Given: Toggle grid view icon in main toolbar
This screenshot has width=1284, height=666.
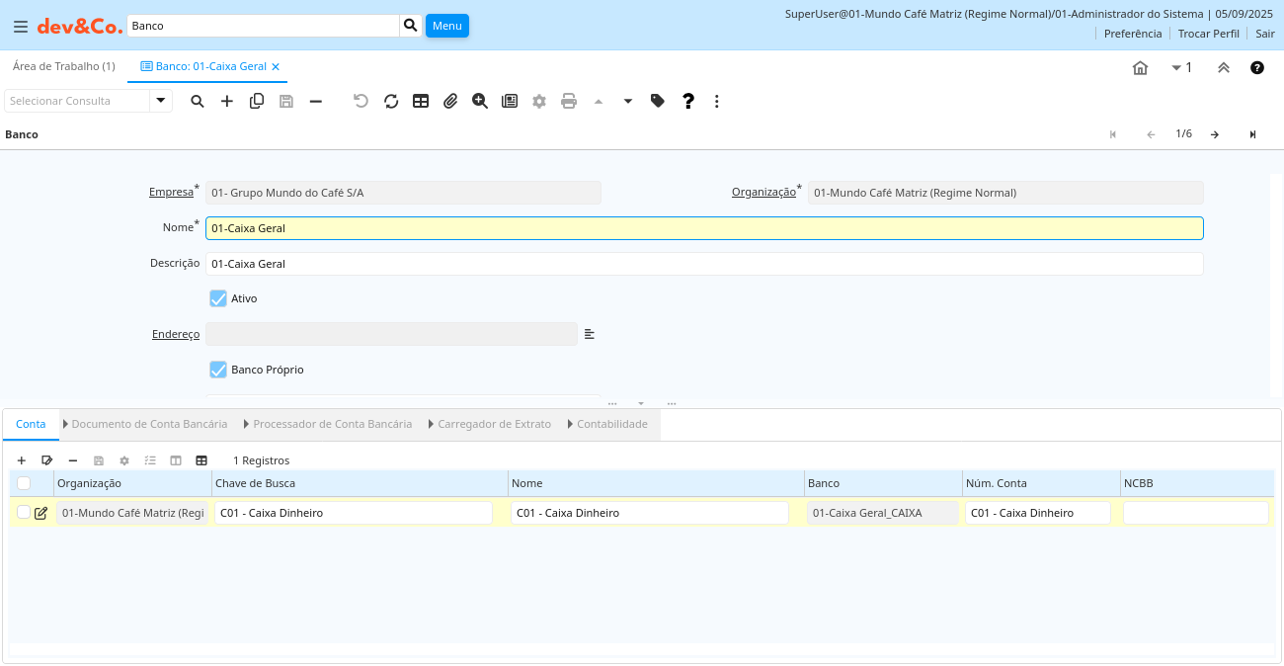Looking at the screenshot, I should (x=421, y=101).
